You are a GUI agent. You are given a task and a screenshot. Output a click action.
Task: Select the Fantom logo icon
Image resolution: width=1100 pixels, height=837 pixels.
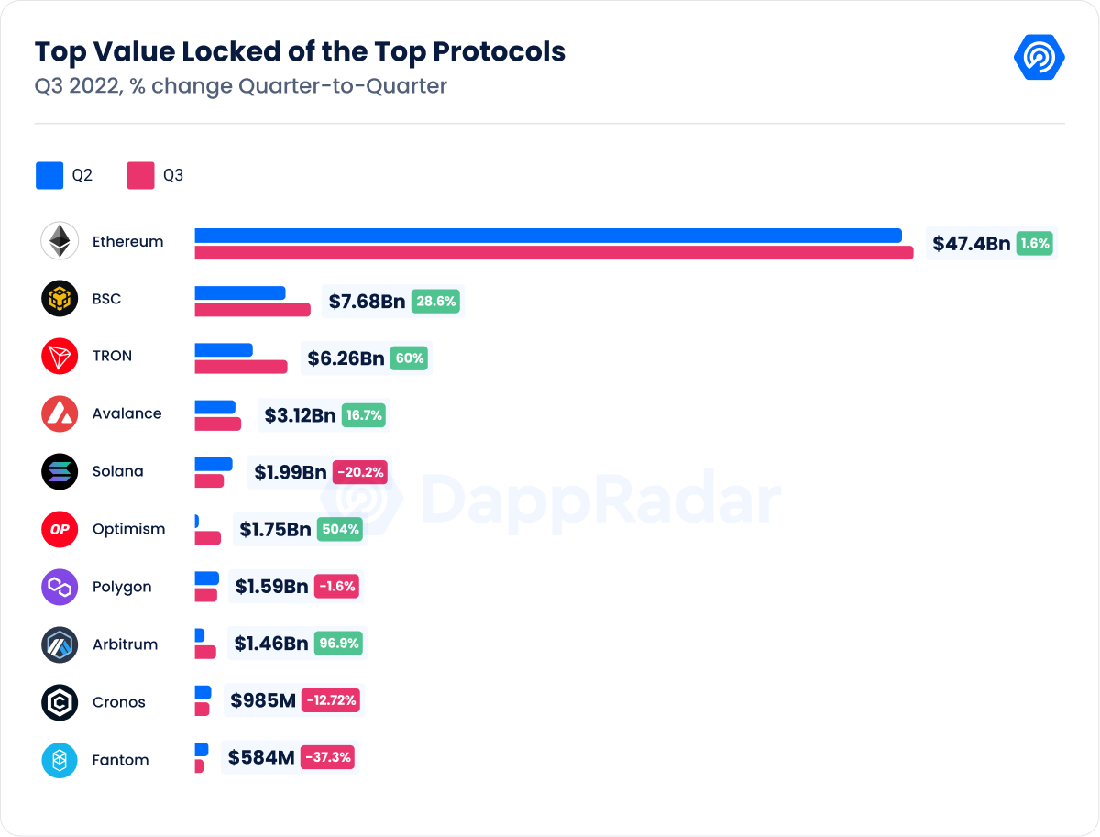click(x=60, y=760)
